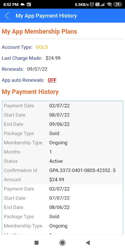Select the first Confirmation Id value
Viewport: 125px width, 251px height.
[x=82, y=170]
